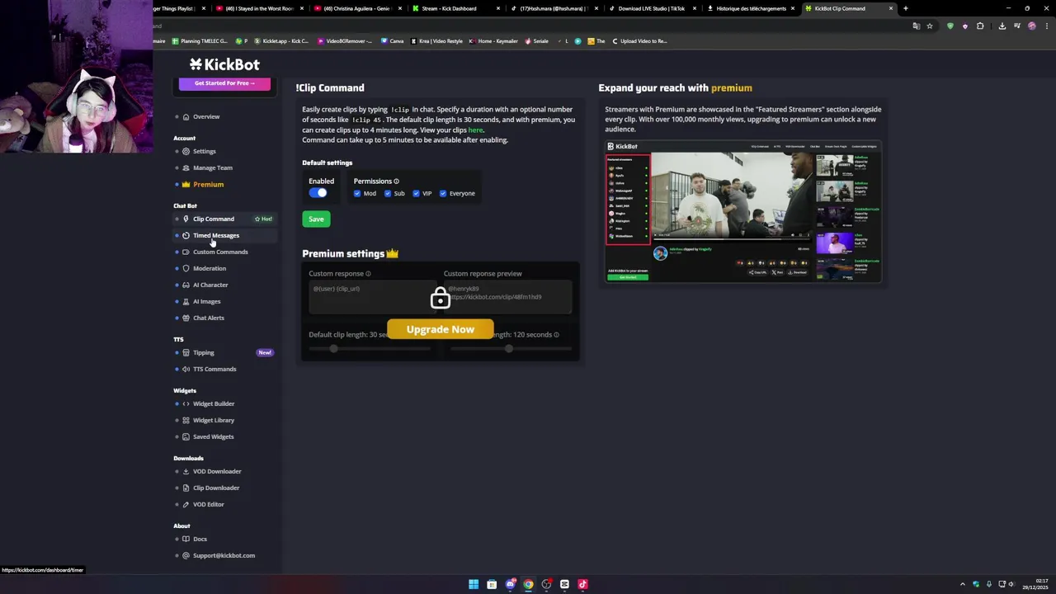The width and height of the screenshot is (1056, 594).
Task: Open the Windows Start menu
Action: [474, 584]
